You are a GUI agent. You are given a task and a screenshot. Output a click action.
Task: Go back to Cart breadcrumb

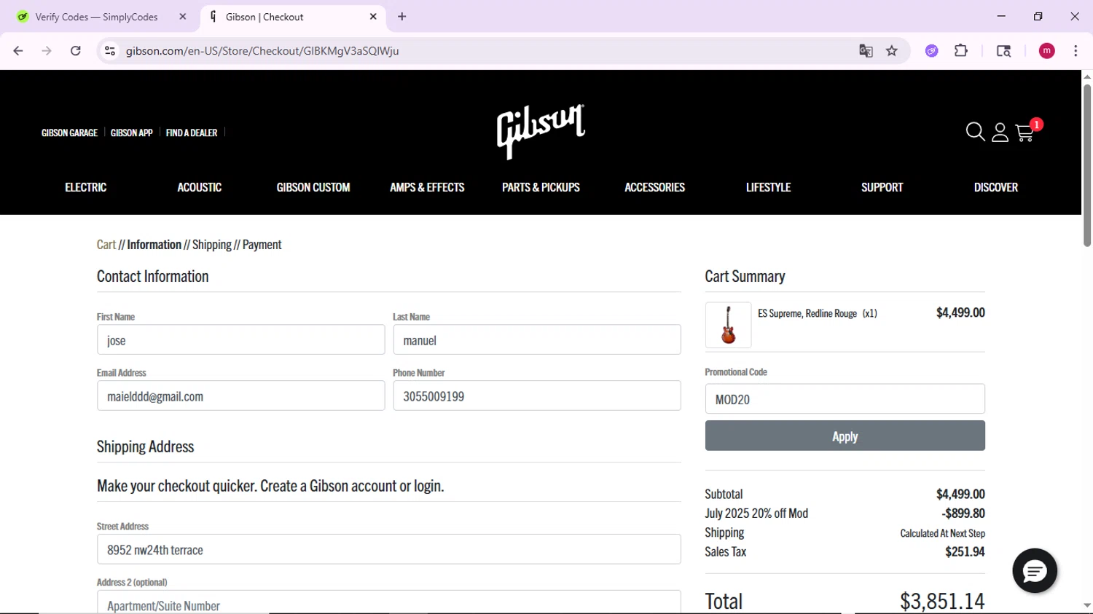[x=106, y=245]
